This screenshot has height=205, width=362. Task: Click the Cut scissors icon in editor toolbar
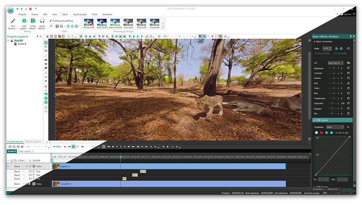(47, 37)
